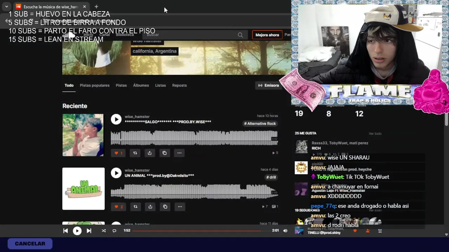Seek within the player progress bar

(x=201, y=231)
